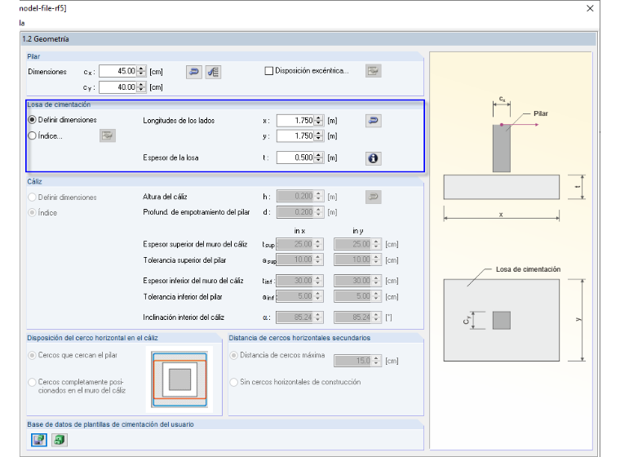Click the slab thickness t field
Viewport: 620px width, 457px height.
(296, 158)
